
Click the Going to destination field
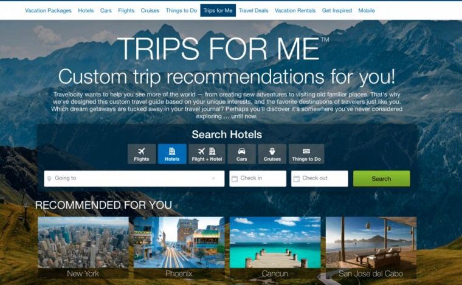point(134,178)
